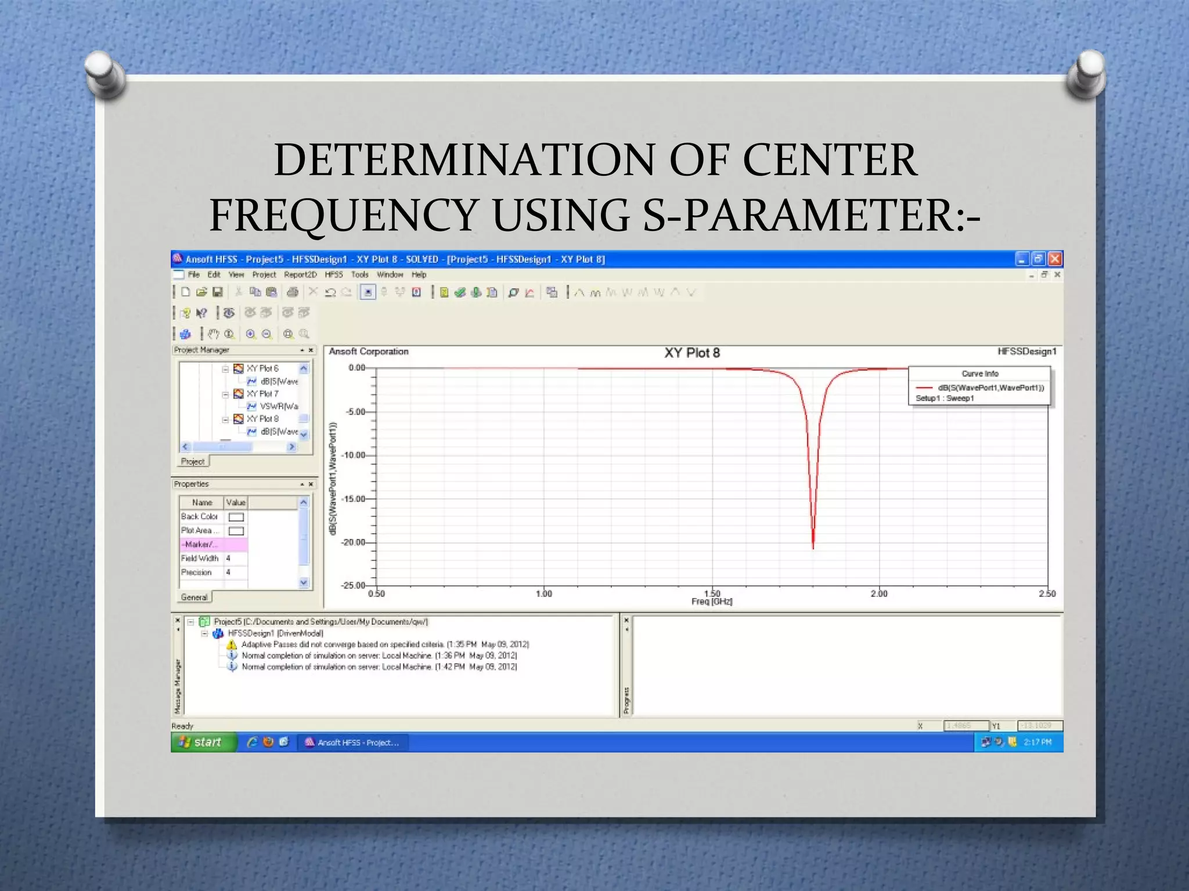This screenshot has width=1189, height=891.
Task: Click the Cut scissors icon
Action: pos(239,292)
